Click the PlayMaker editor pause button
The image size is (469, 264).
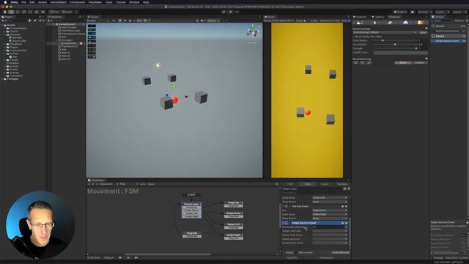click(x=128, y=257)
